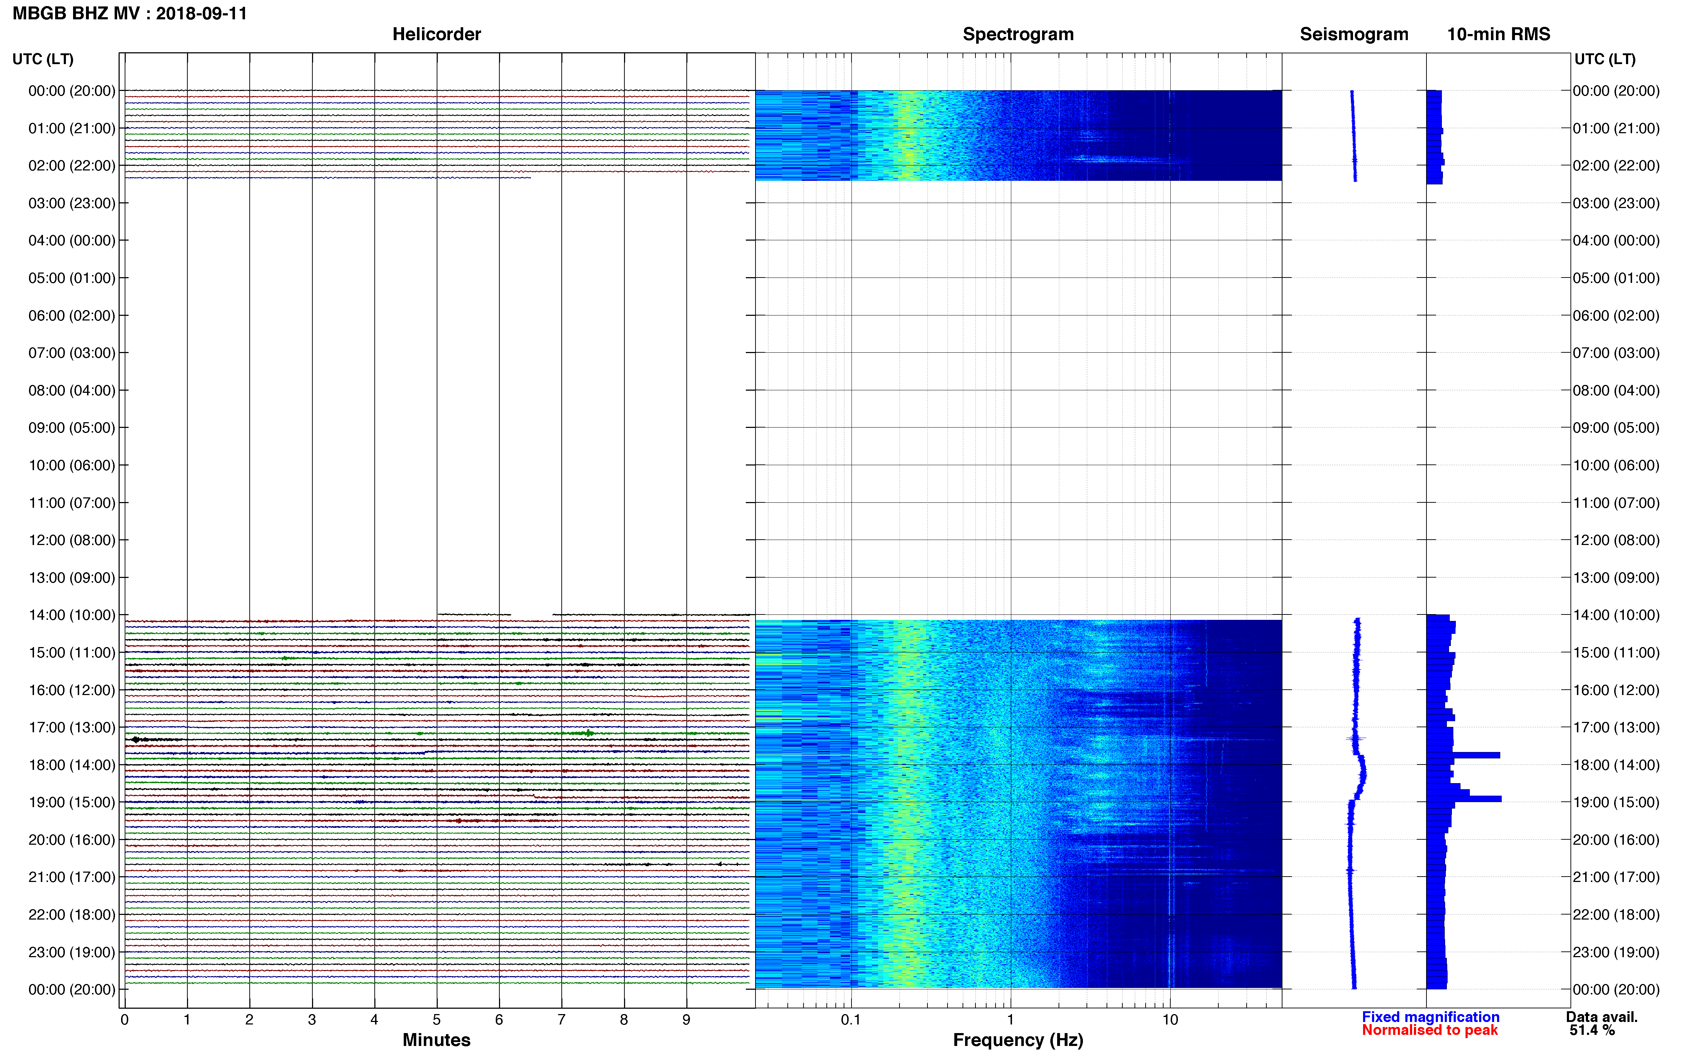Click minute tick label '5' on helicorder
The width and height of the screenshot is (1698, 1061).
coord(437,1019)
